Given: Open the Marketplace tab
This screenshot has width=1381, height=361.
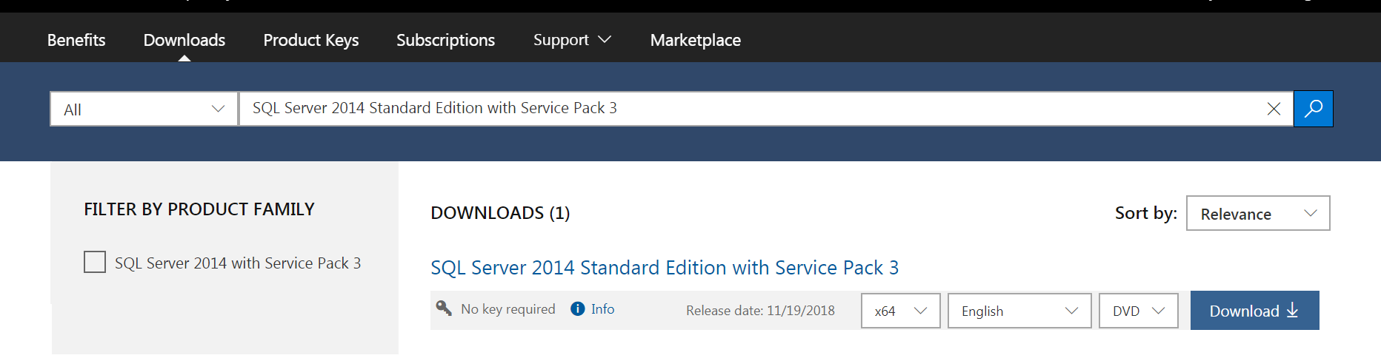Looking at the screenshot, I should (695, 40).
